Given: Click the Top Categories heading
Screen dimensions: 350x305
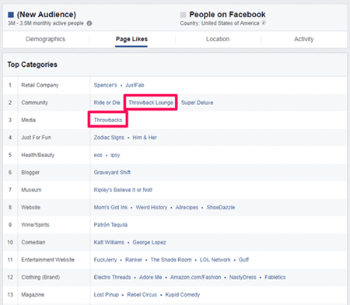Looking at the screenshot, I should 32,65.
